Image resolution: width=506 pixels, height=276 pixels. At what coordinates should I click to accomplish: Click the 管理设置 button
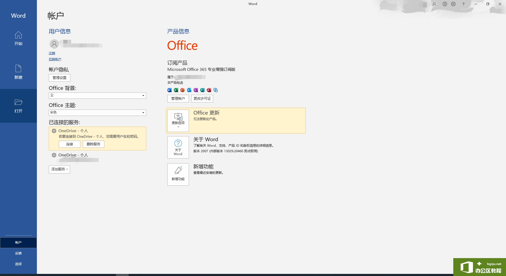coord(60,78)
